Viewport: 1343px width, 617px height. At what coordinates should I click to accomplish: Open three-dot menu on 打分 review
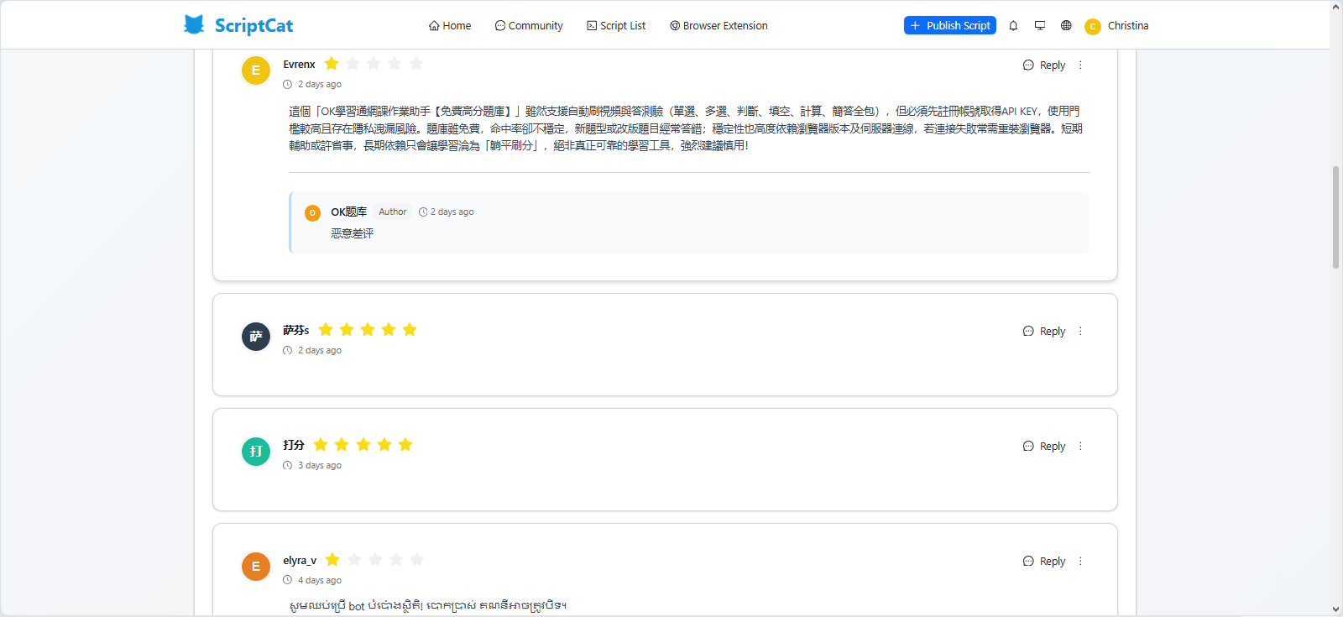pos(1080,447)
